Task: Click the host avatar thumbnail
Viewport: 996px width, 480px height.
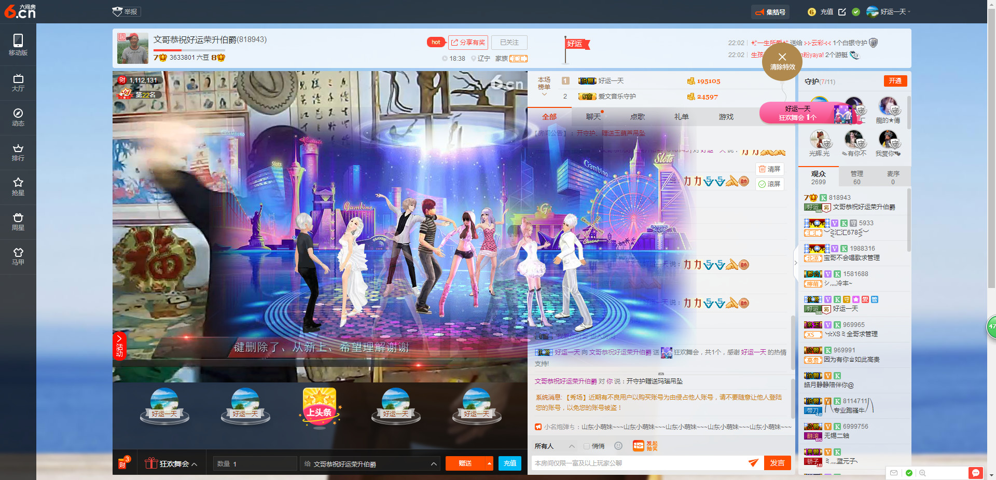Action: 133,48
